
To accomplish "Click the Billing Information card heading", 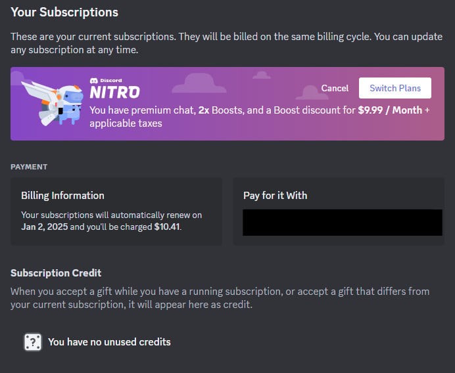I will tap(62, 195).
